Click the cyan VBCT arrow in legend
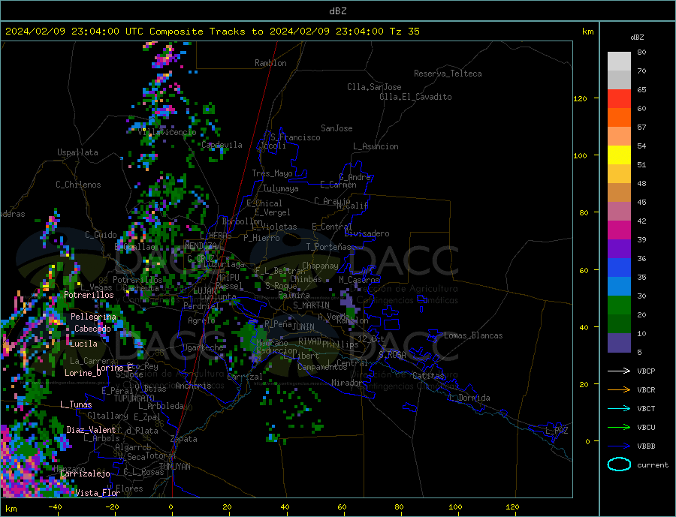Screen dimensions: 676x517 619,408
